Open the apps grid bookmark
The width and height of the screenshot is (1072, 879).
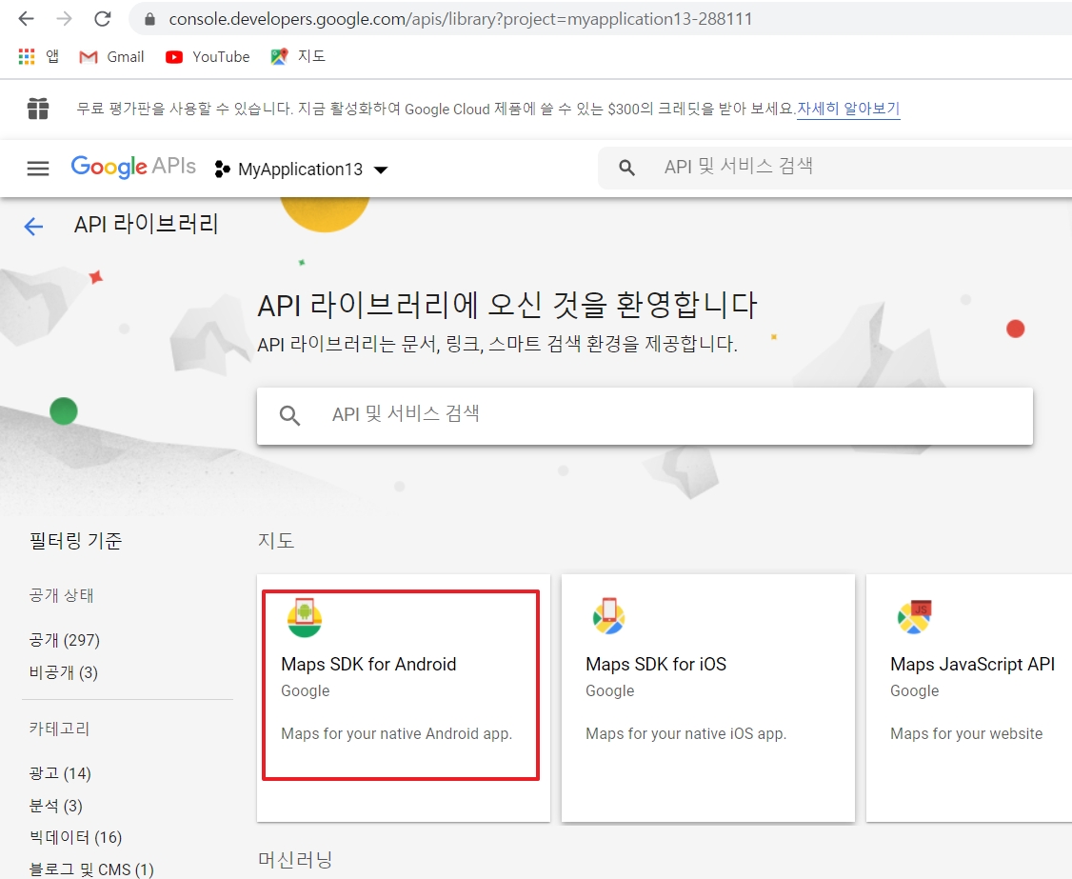coord(38,57)
